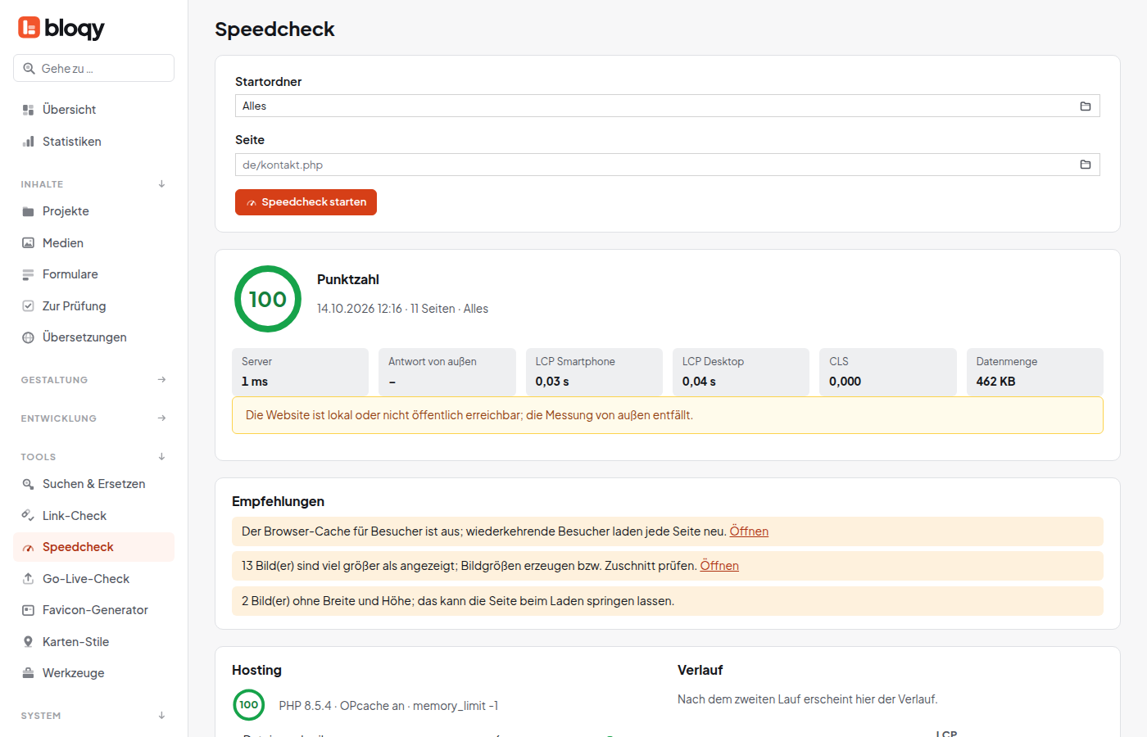The image size is (1147, 737).
Task: Open Übersicht dashboard icon
Action: [28, 110]
